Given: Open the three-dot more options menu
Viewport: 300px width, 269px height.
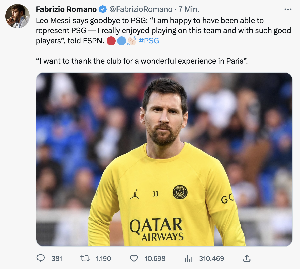Looking at the screenshot, I should [288, 9].
